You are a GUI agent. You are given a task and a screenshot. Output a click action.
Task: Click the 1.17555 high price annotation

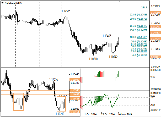tap(66, 11)
